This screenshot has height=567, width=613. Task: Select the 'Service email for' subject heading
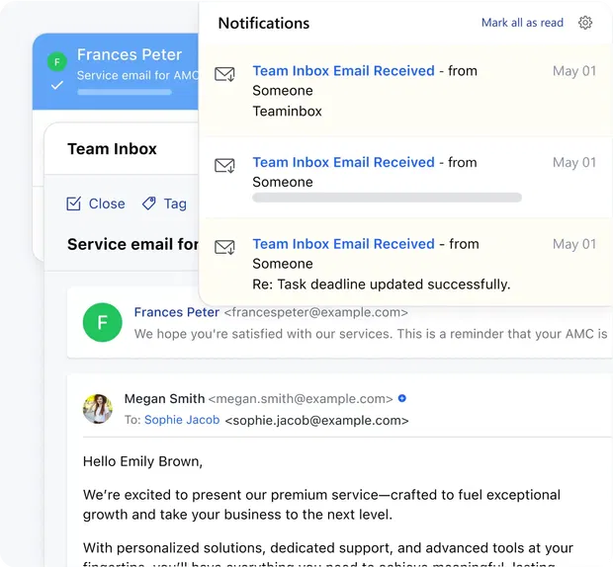(132, 244)
